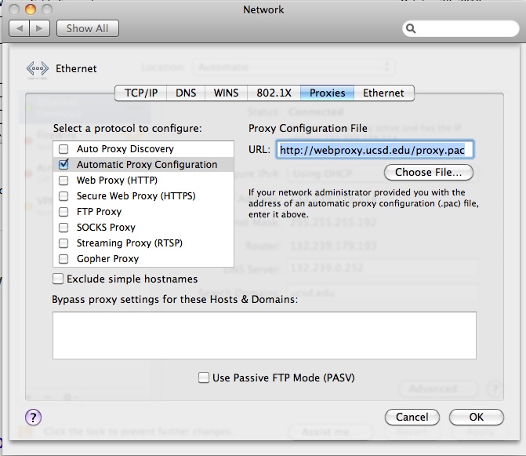Confirm settings with OK button
Viewport: 526px width, 456px height.
[x=477, y=417]
